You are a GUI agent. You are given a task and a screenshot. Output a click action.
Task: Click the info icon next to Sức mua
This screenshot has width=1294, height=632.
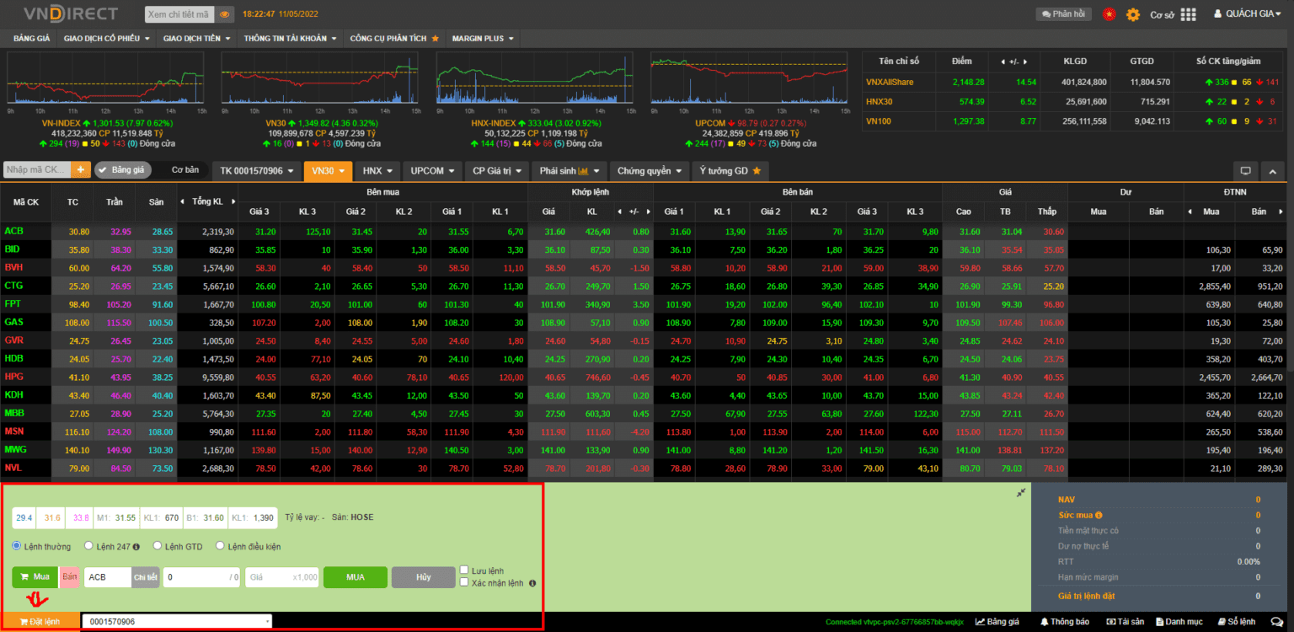(x=1099, y=515)
